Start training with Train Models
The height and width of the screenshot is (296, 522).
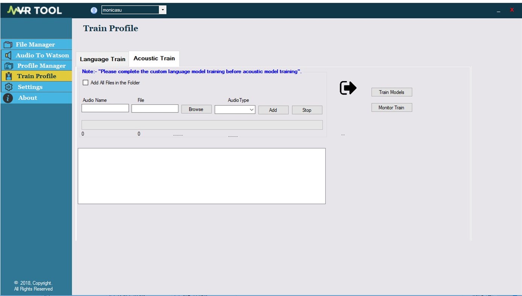(x=391, y=92)
